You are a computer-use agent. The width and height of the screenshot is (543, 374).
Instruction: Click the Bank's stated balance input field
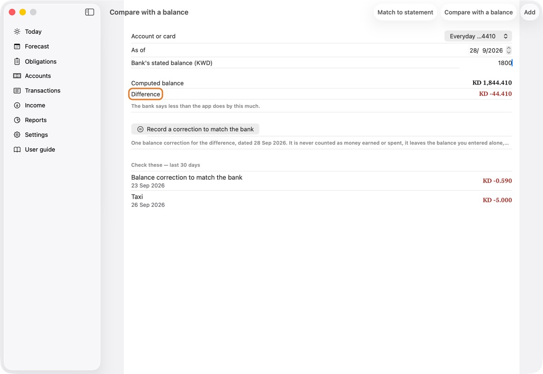(486, 63)
